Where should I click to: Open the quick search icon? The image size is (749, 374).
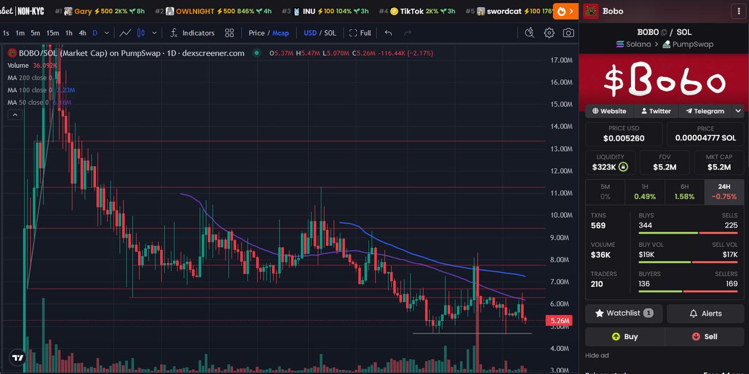coord(530,33)
